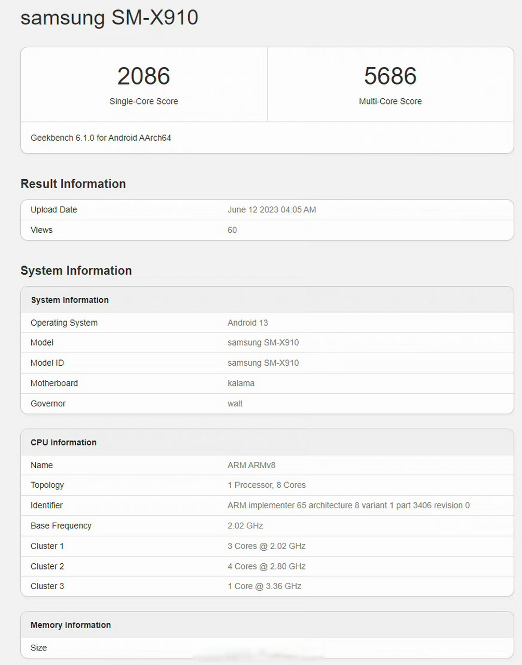
Task: Select the Cluster 3 row at 3.36 GHz
Action: click(x=264, y=586)
